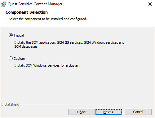Close the Quest Sensitive Content Manager dialog
Screen dimensions: 155x118
click(150, 4)
